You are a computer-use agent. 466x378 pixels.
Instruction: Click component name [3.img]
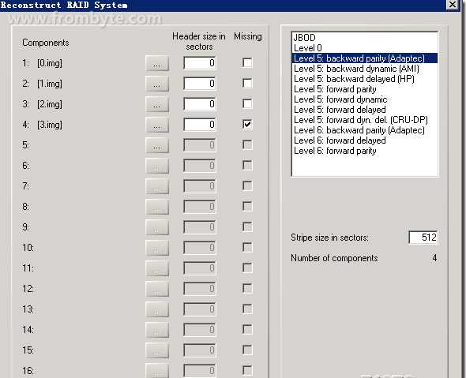(x=50, y=125)
